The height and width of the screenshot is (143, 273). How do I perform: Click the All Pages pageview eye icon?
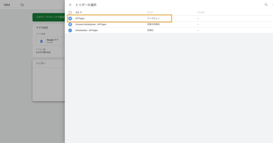click(x=70, y=18)
